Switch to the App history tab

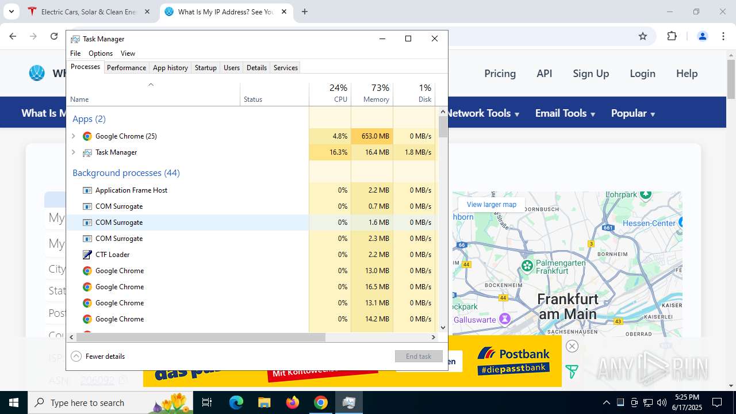click(x=170, y=68)
